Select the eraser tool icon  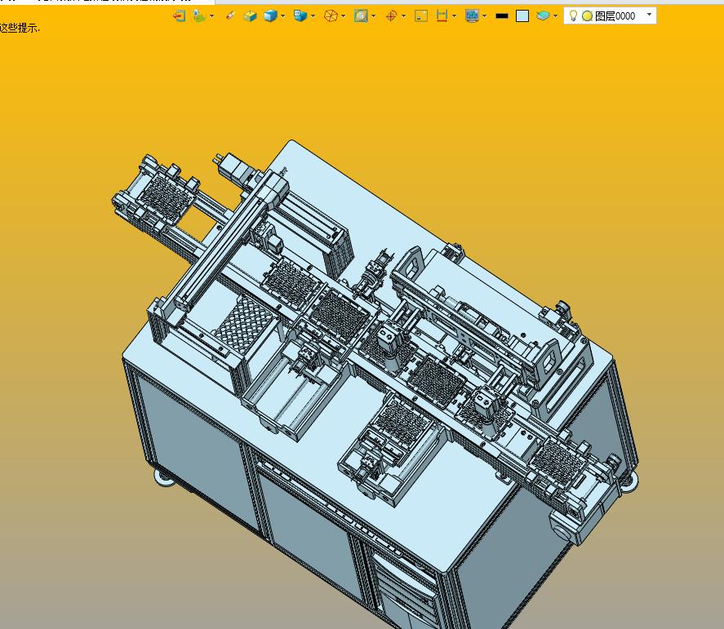[x=230, y=16]
